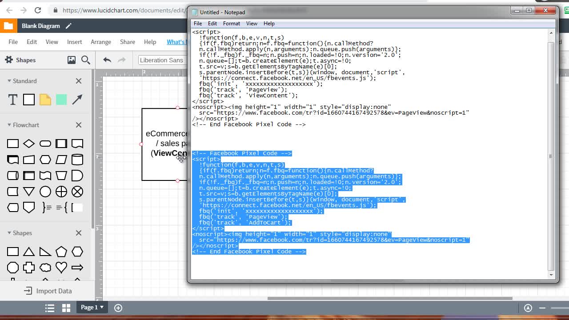The height and width of the screenshot is (320, 569).
Task: Pick the cross shape in Shapes
Action: click(x=29, y=268)
